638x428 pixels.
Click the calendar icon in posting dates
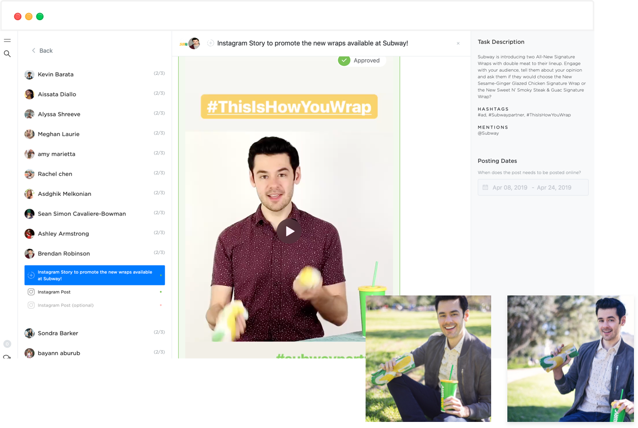pyautogui.click(x=485, y=187)
